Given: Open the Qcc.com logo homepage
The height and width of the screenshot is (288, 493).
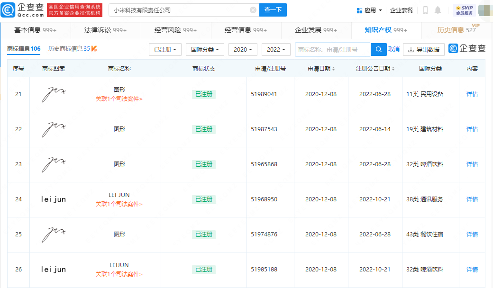Looking at the screenshot, I should (x=23, y=10).
